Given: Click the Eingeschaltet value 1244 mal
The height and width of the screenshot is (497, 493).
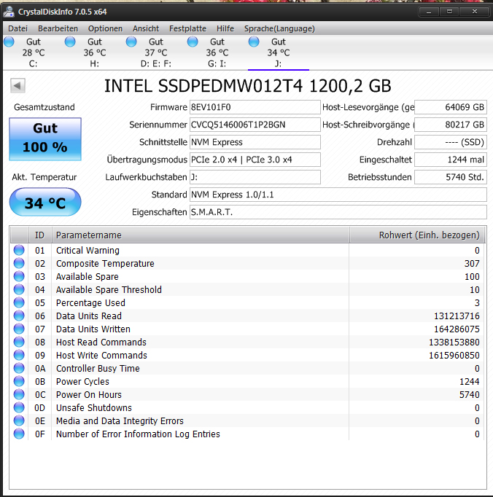Looking at the screenshot, I should click(x=451, y=160).
